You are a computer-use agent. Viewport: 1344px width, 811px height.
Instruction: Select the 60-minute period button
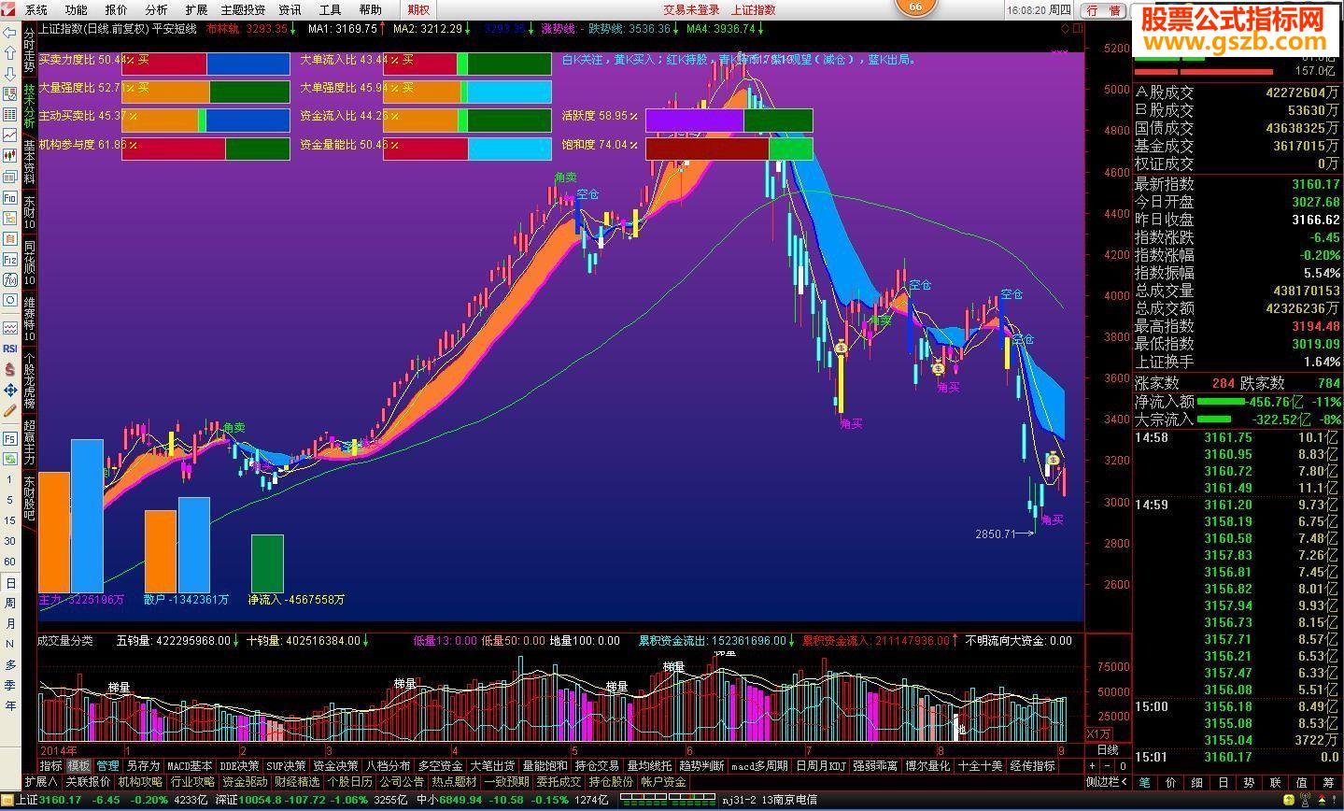9,562
